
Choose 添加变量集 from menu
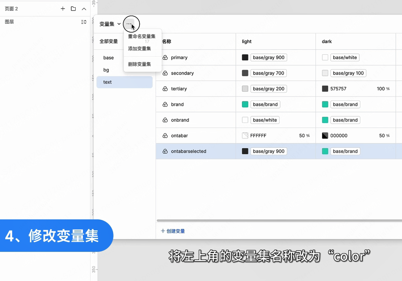tap(139, 49)
